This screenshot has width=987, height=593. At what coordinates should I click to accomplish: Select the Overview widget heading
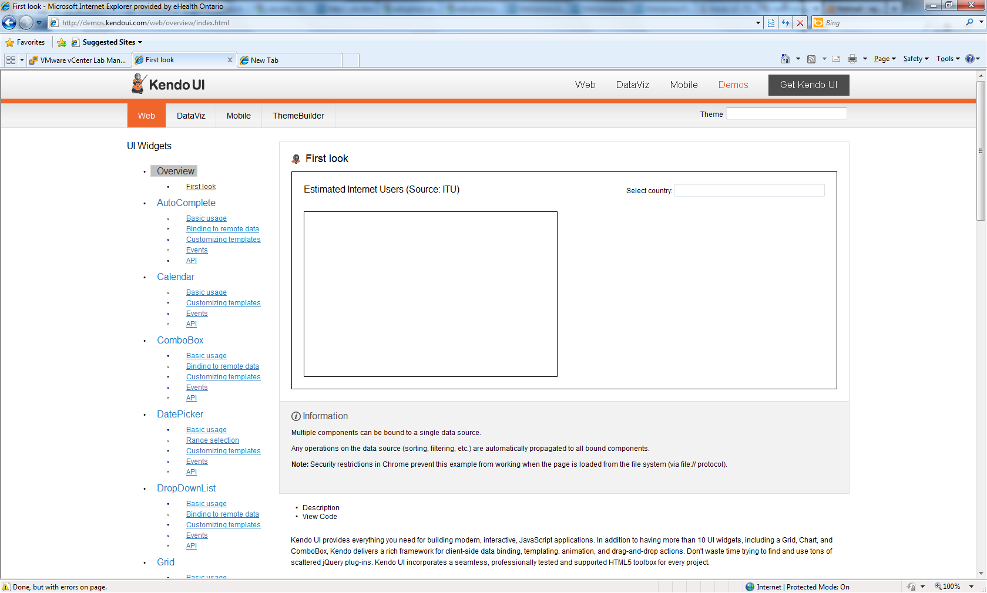click(x=175, y=171)
